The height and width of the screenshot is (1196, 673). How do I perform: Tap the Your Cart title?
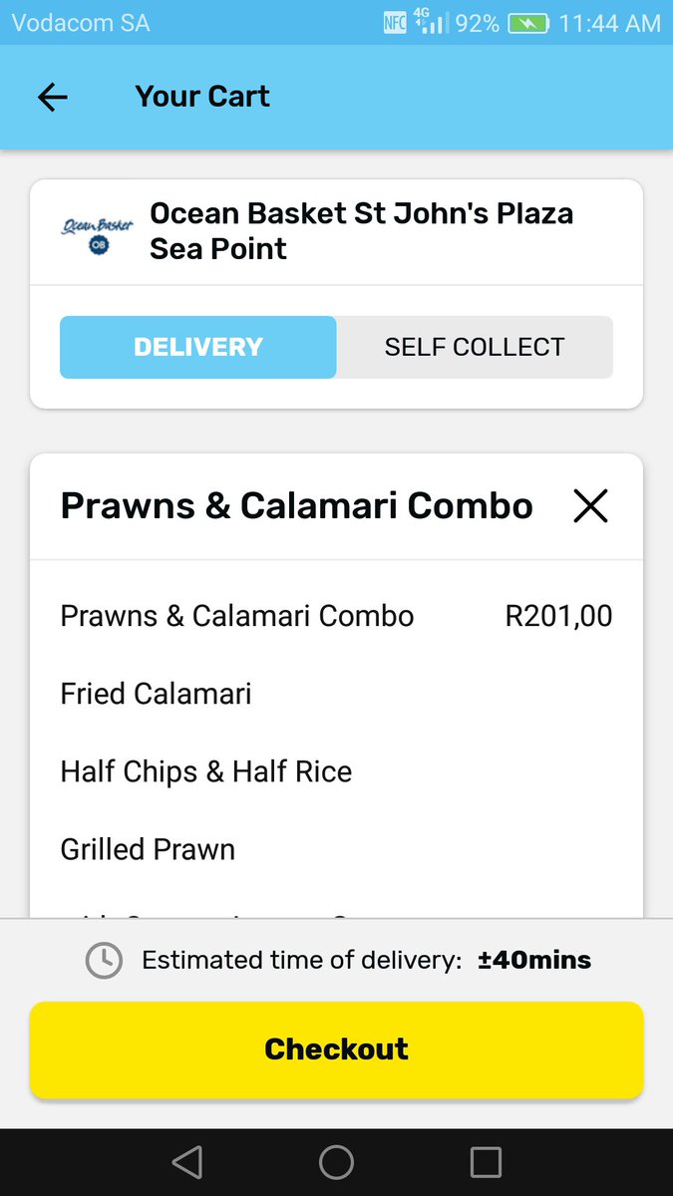(x=202, y=97)
